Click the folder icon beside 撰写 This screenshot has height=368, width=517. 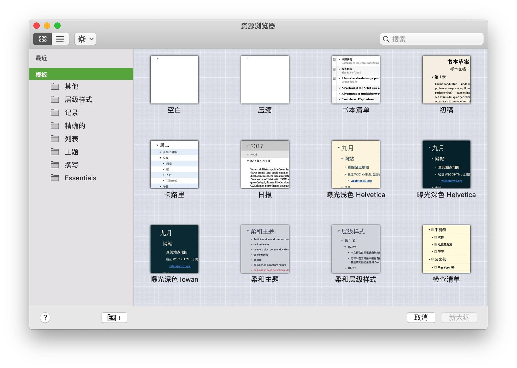tap(55, 165)
